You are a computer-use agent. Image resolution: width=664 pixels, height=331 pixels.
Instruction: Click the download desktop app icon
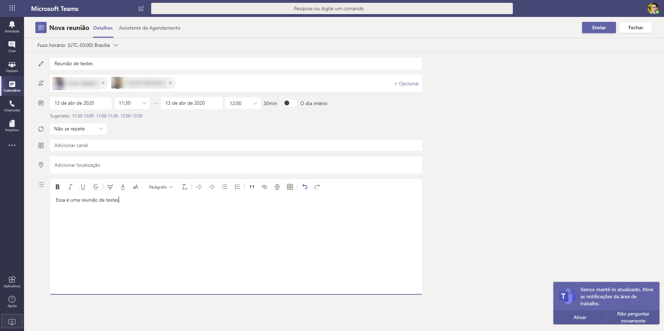click(12, 321)
